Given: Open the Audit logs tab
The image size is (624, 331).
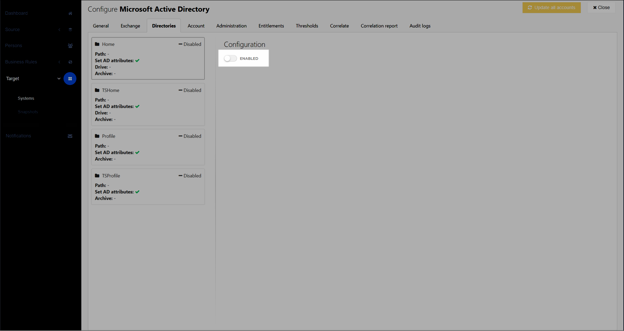Looking at the screenshot, I should [420, 26].
